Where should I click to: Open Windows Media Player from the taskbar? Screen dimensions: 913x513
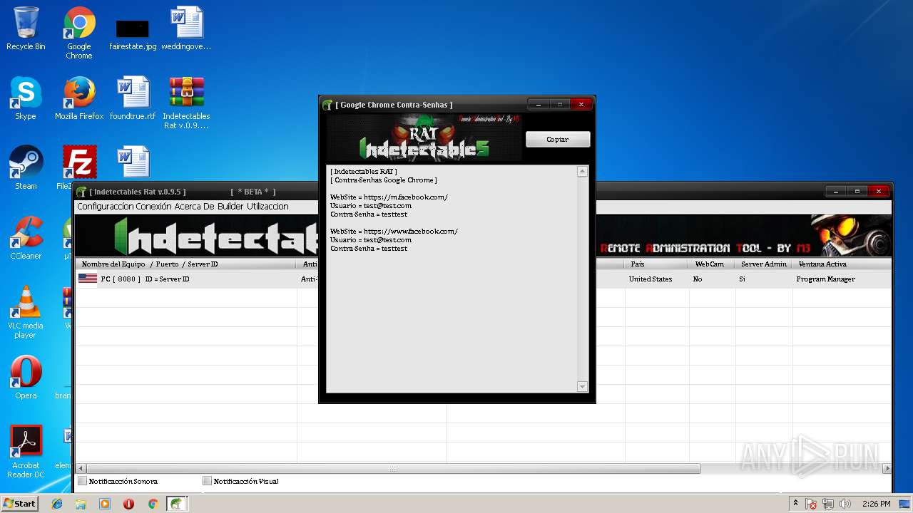pos(105,504)
